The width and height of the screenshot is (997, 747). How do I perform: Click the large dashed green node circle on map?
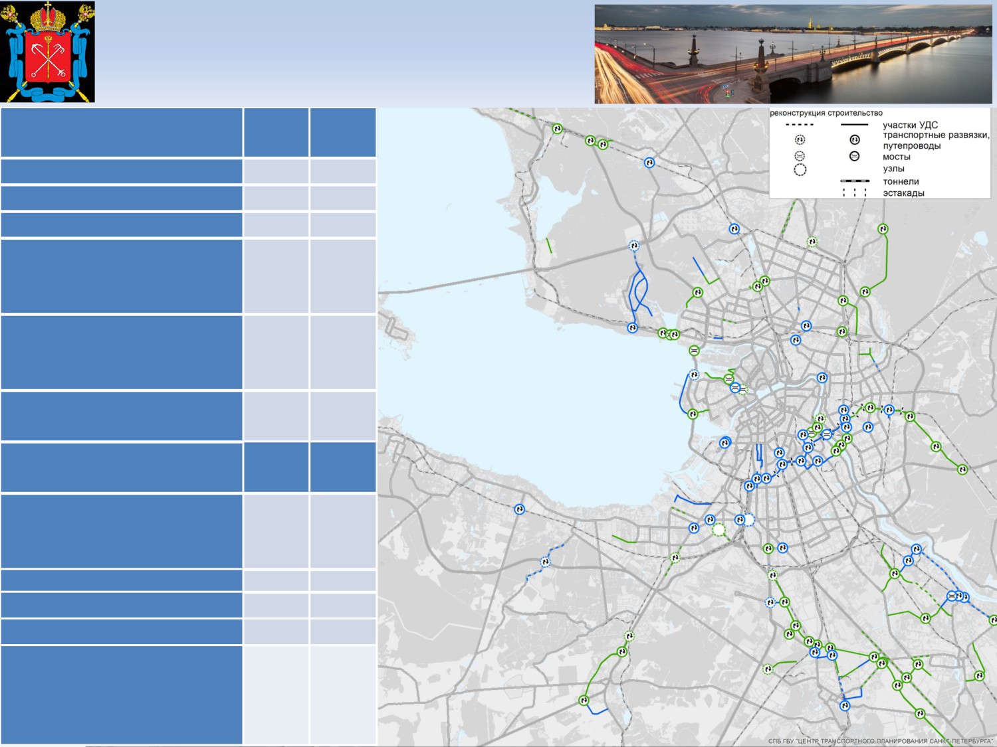click(719, 530)
